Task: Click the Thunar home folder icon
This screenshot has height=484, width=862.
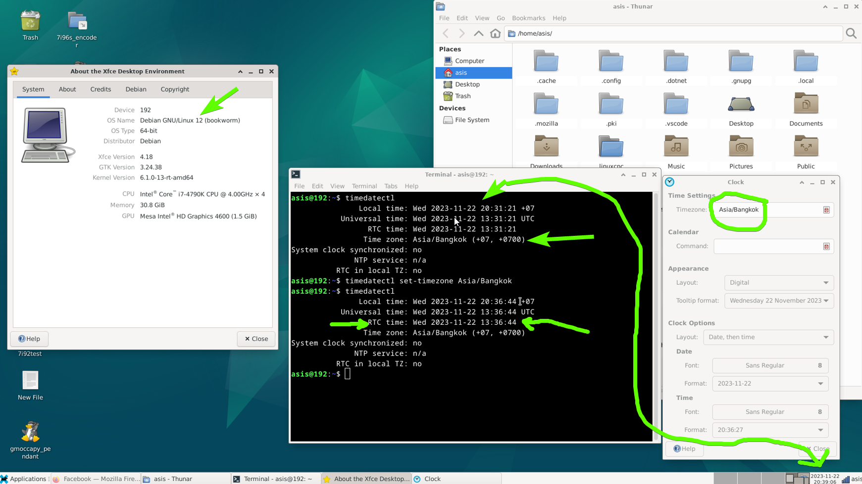Action: tap(495, 33)
